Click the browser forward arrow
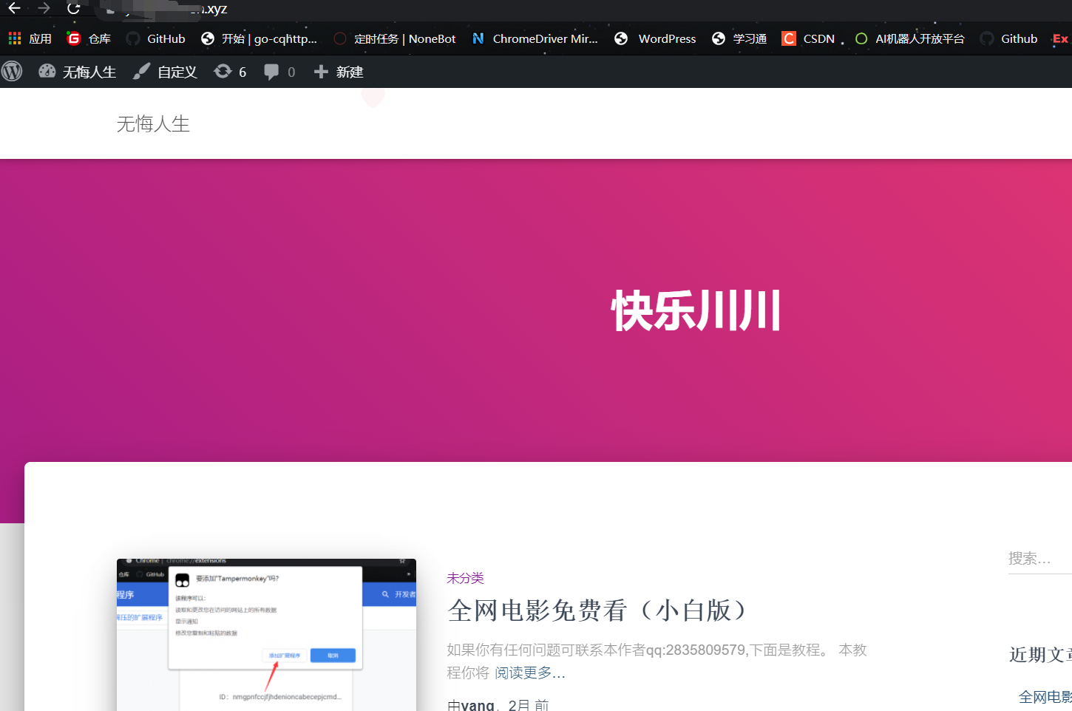The image size is (1072, 711). (44, 9)
